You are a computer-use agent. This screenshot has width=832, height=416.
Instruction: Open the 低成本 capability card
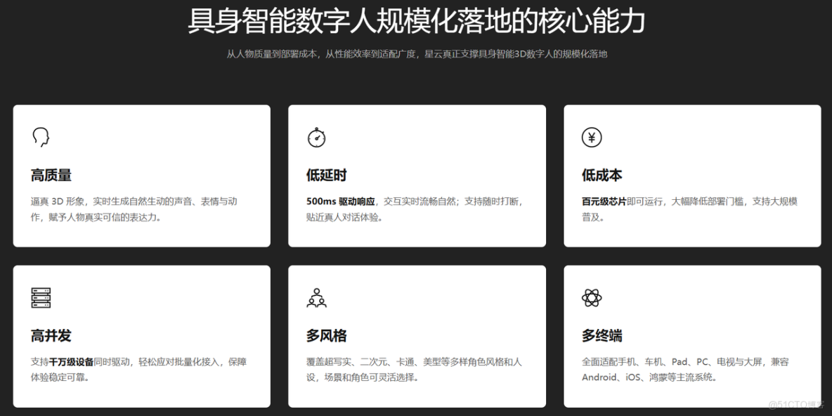[692, 175]
